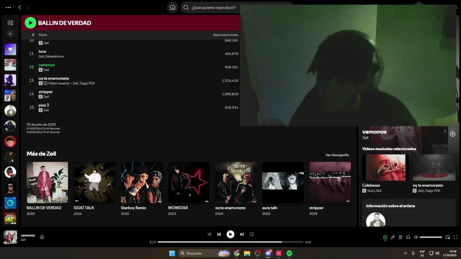Open Google Chrome from taskbar
Viewport: 461px width, 259px height.
coord(237,253)
